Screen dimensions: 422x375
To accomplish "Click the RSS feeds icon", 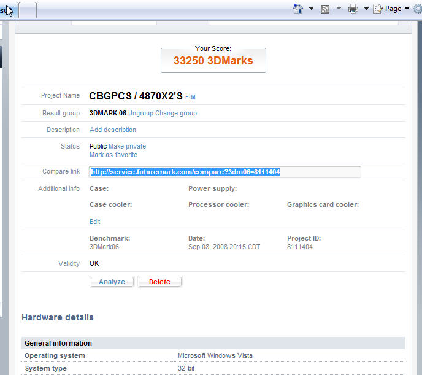I will [325, 9].
